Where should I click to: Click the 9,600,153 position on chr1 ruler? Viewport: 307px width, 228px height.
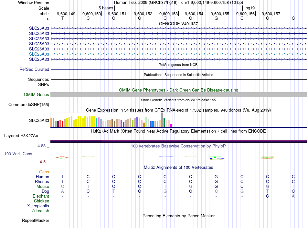[x=168, y=14]
